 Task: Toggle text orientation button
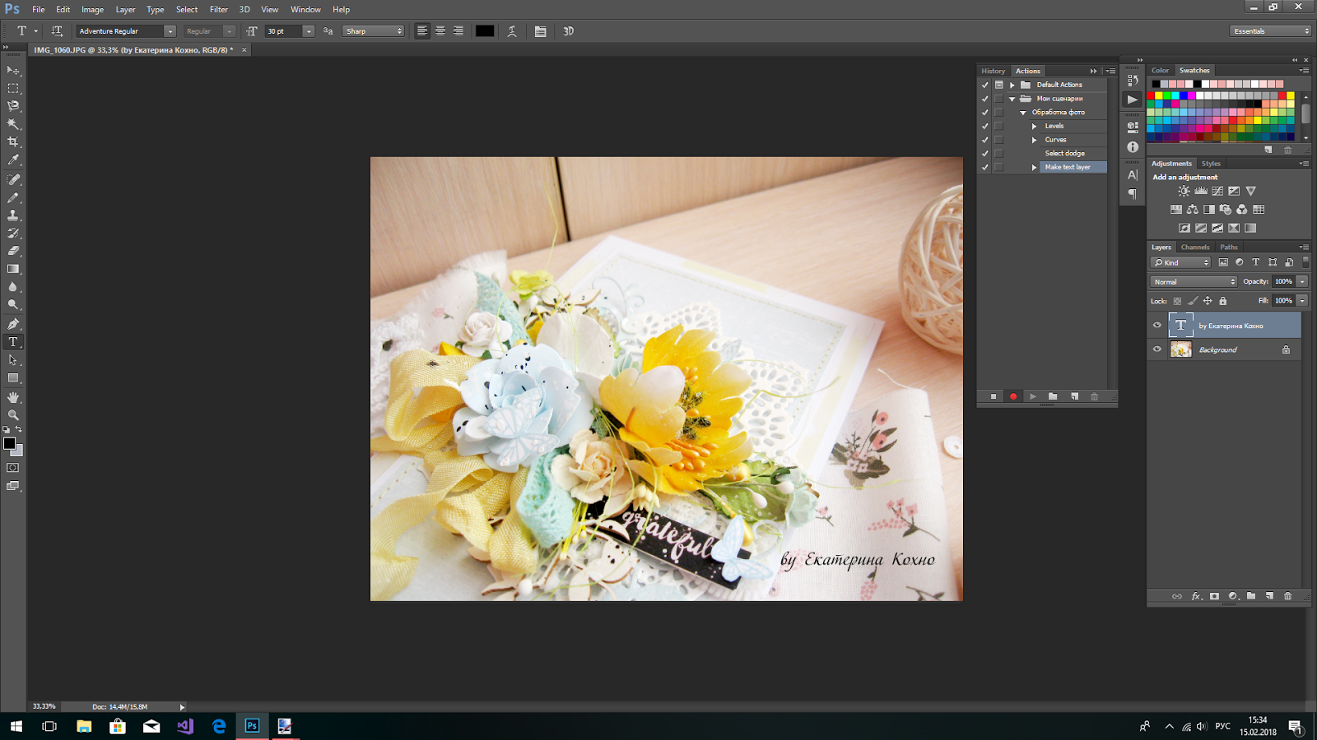click(57, 31)
